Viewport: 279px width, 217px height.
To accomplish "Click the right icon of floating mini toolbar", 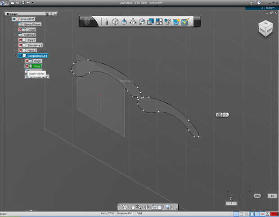I will click(225, 115).
